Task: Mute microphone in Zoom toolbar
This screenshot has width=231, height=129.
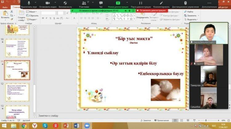Action: pos(29,4)
